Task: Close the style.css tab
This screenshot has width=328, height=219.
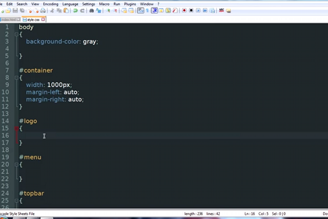Action: 44,19
